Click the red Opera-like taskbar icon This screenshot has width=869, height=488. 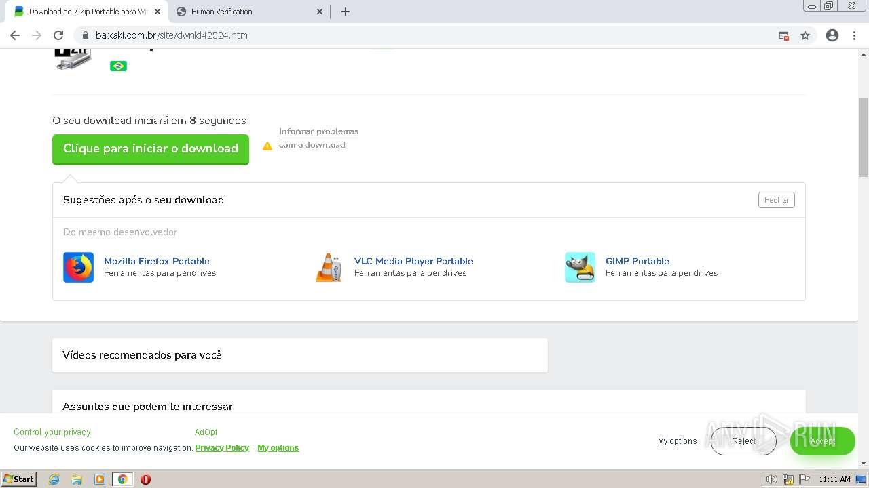[x=145, y=479]
